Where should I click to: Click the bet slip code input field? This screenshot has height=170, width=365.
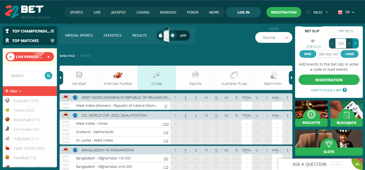tap(328, 54)
